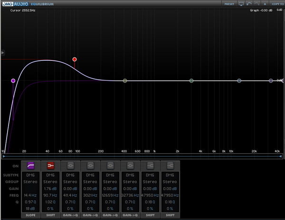Click band 6 GAIN->Q label button
This screenshot has width=285, height=220.
(130, 215)
